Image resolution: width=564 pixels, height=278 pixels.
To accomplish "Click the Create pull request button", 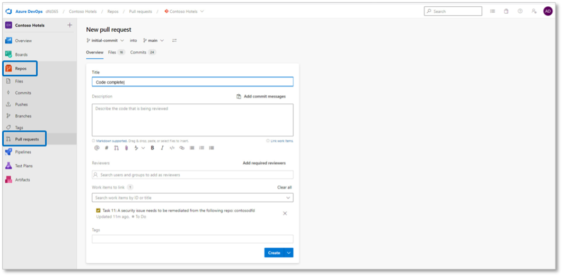I will (274, 253).
